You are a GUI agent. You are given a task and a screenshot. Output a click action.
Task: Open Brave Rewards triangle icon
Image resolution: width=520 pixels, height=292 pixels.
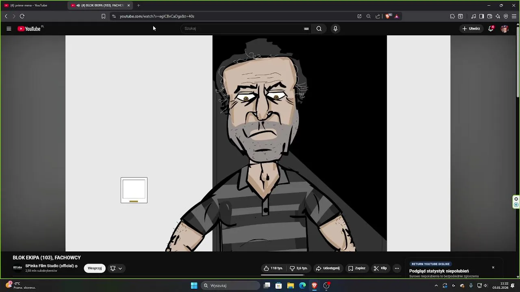coord(396,16)
